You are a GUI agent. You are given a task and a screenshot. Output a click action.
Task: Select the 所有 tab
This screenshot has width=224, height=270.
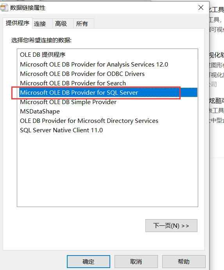click(x=82, y=23)
